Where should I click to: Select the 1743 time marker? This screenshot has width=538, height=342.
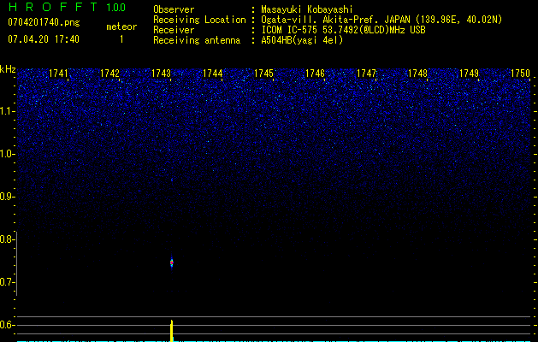[x=161, y=74]
